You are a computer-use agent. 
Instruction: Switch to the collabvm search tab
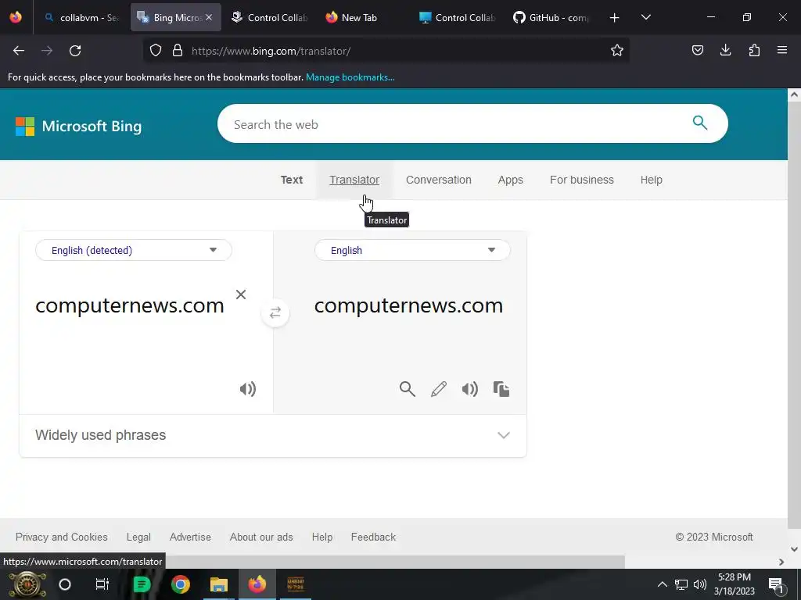81,17
